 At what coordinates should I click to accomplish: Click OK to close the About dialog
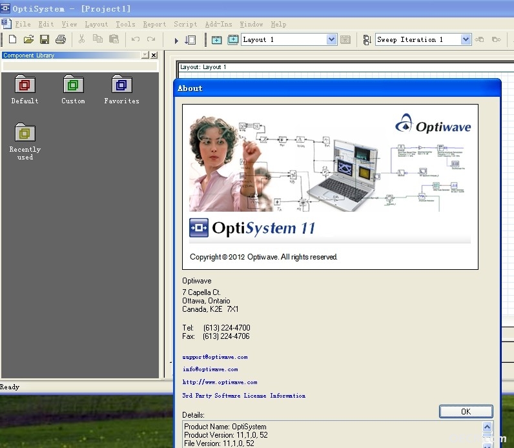pos(466,412)
